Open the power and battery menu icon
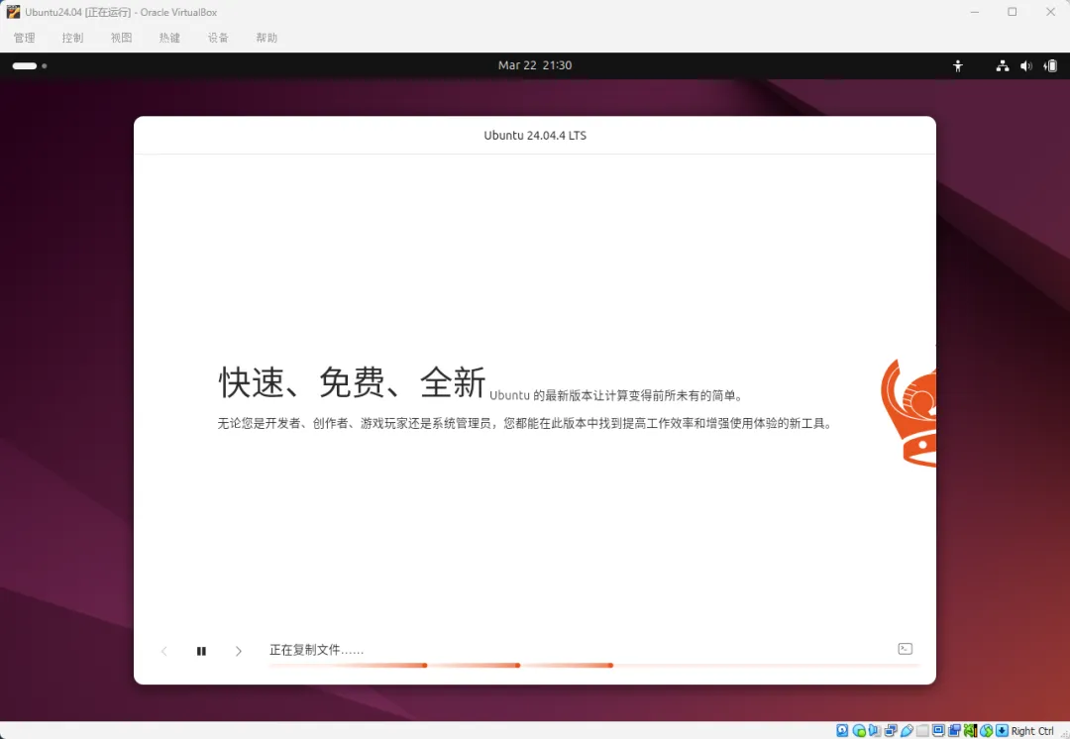The image size is (1070, 739). pyautogui.click(x=1050, y=65)
